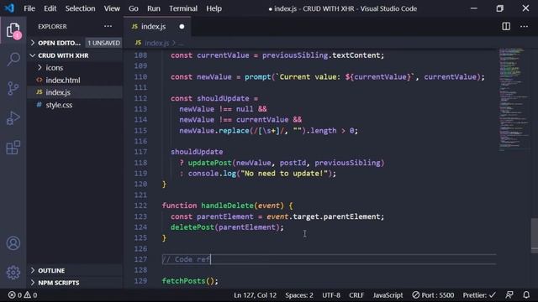
Task: Open the Manage gear icon
Action: 13,273
